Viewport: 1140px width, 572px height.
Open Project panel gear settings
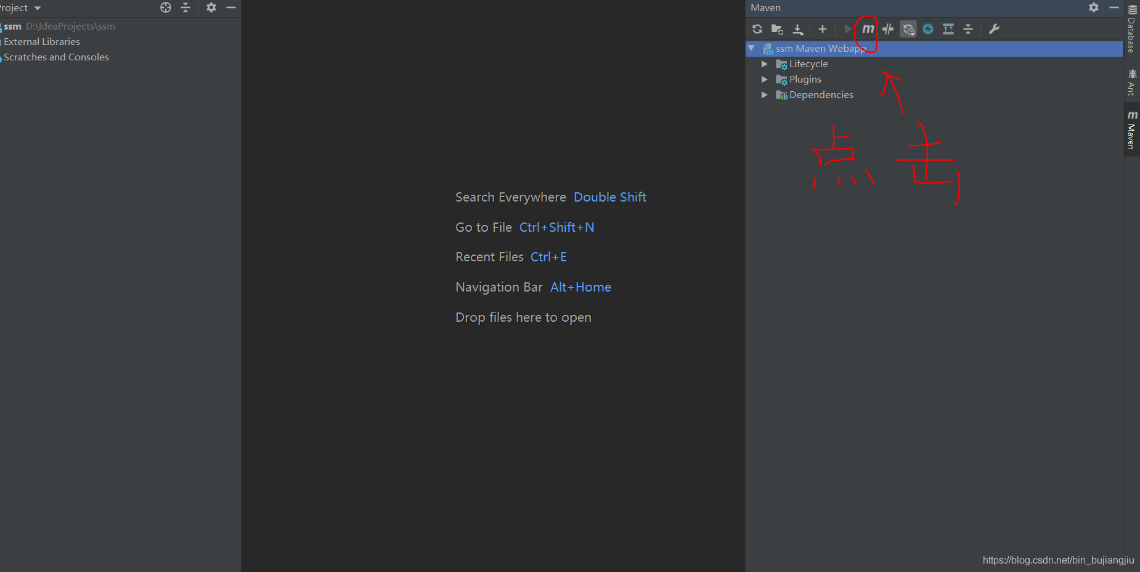[211, 7]
